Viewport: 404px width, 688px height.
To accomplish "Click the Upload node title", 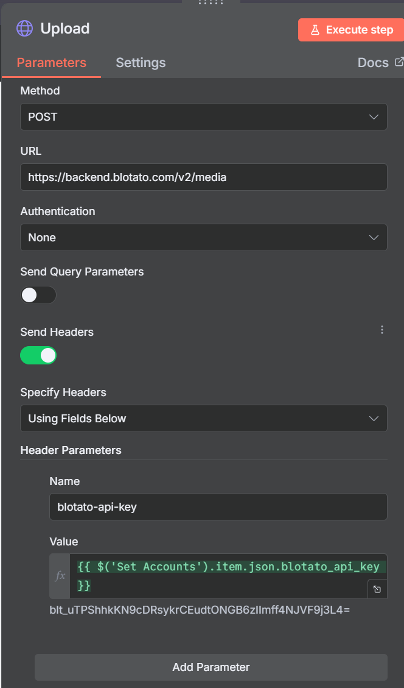I will pos(65,29).
